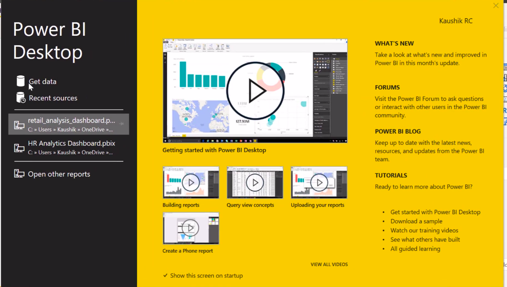Open retail_analysis_dashboard recent report
This screenshot has width=507, height=287.
(x=68, y=124)
